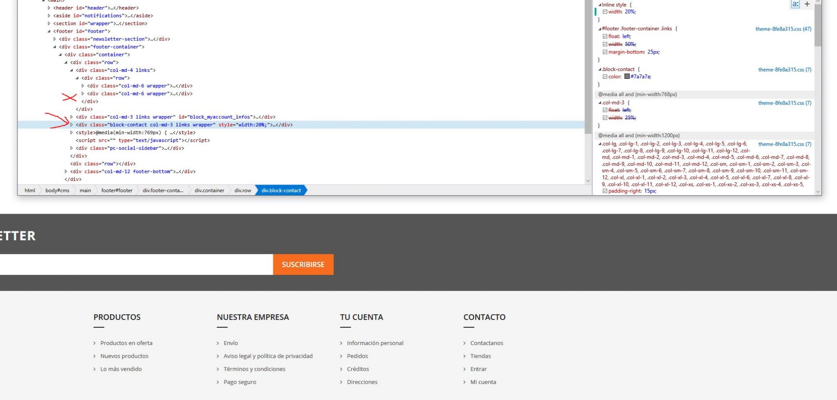Expand the section wrapper node
Viewport: 837px width, 400px height.
(49, 24)
